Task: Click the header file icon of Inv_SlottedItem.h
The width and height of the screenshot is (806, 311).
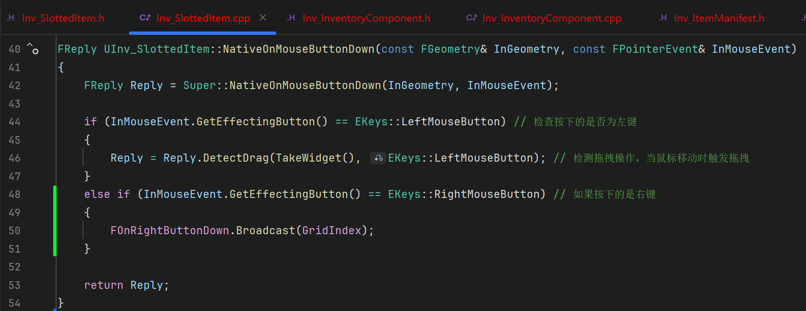Action: coord(10,18)
